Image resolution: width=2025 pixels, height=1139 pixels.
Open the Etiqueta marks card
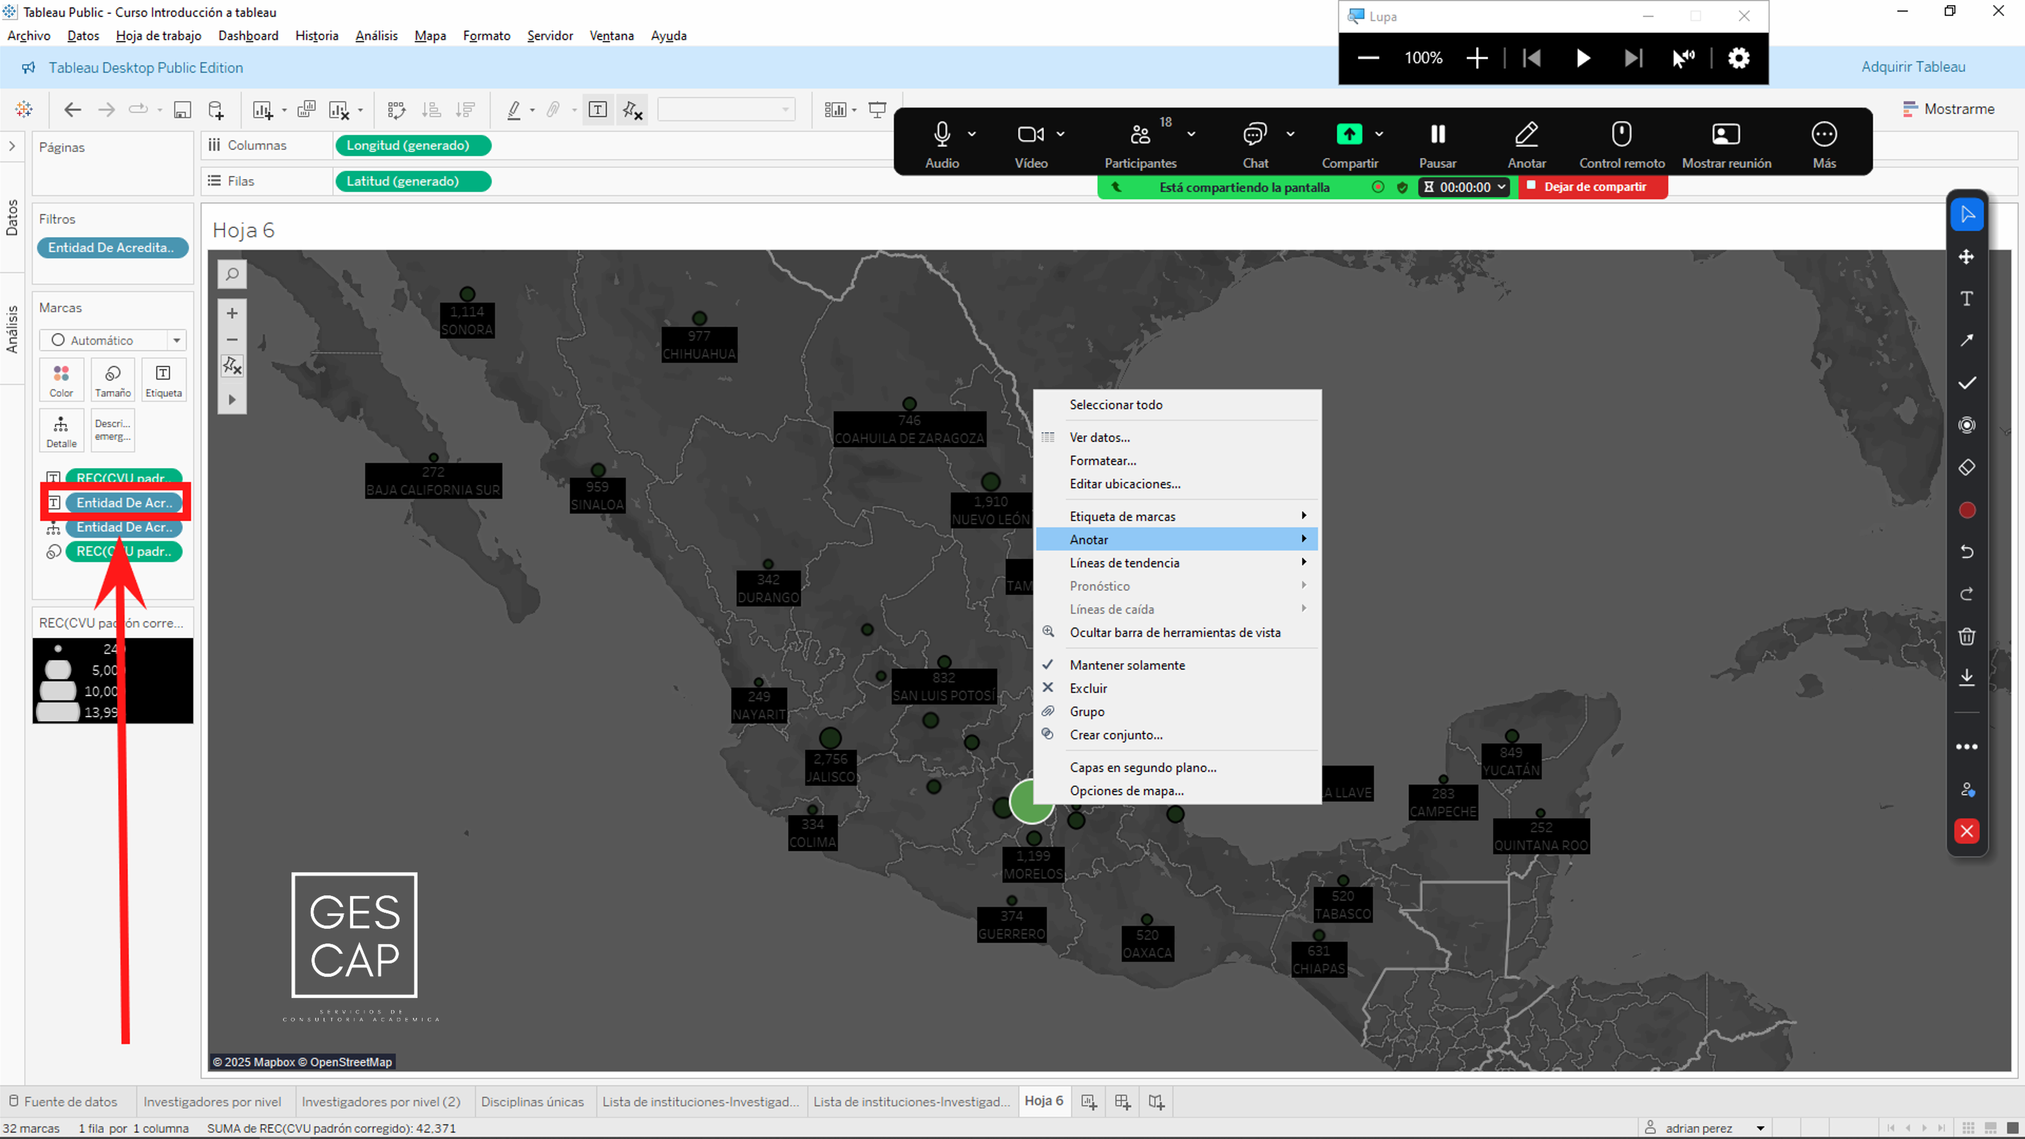click(163, 380)
